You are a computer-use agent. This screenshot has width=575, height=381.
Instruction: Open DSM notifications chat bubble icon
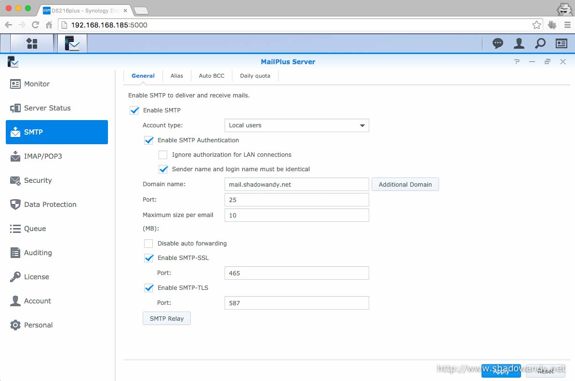[x=497, y=43]
